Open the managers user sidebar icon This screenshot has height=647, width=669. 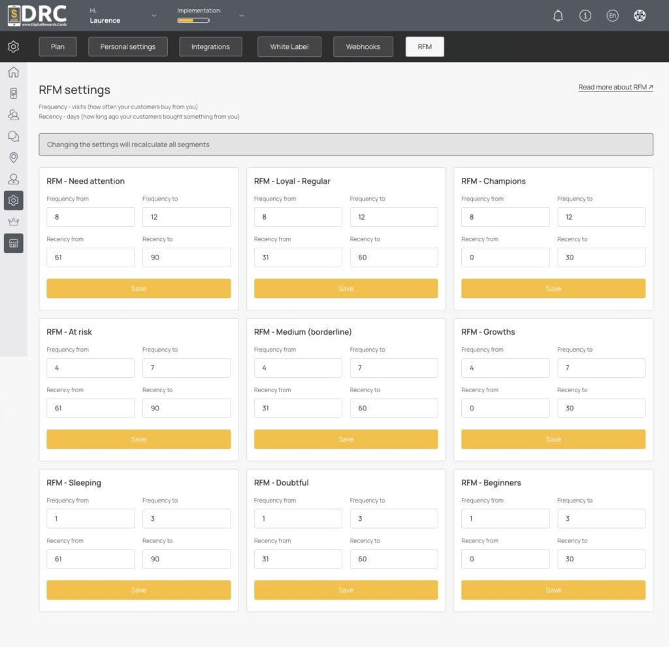click(14, 179)
